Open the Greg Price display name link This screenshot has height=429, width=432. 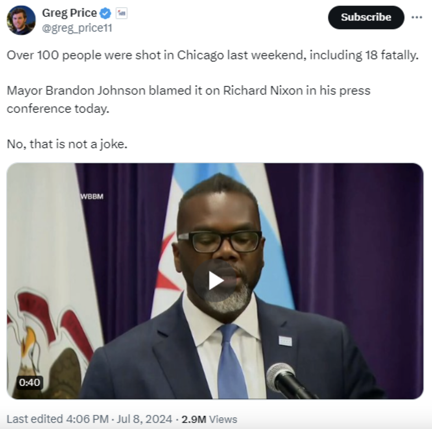point(69,13)
